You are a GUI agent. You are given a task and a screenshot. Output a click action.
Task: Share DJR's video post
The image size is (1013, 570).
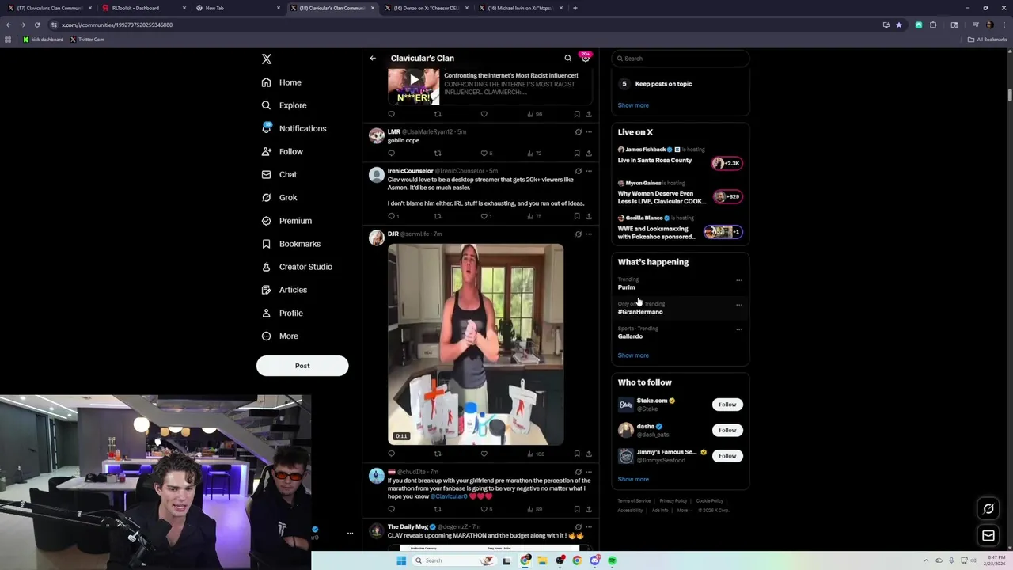tap(588, 454)
